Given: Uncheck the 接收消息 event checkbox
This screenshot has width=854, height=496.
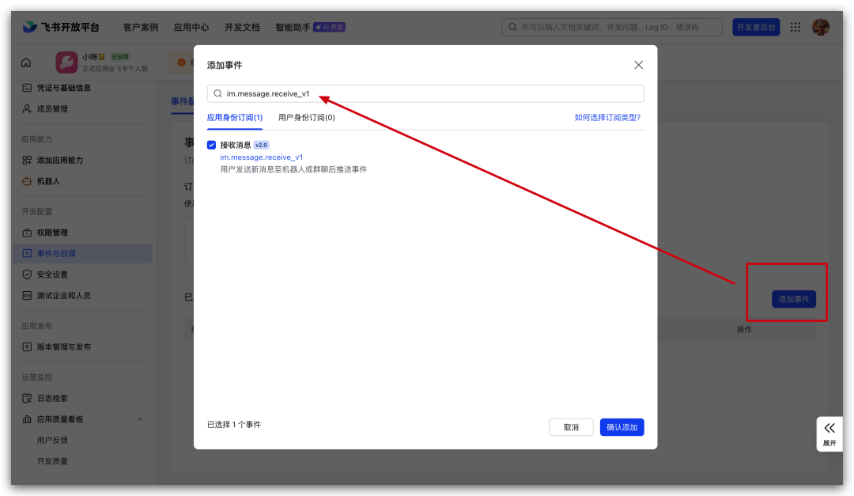Looking at the screenshot, I should pos(211,145).
